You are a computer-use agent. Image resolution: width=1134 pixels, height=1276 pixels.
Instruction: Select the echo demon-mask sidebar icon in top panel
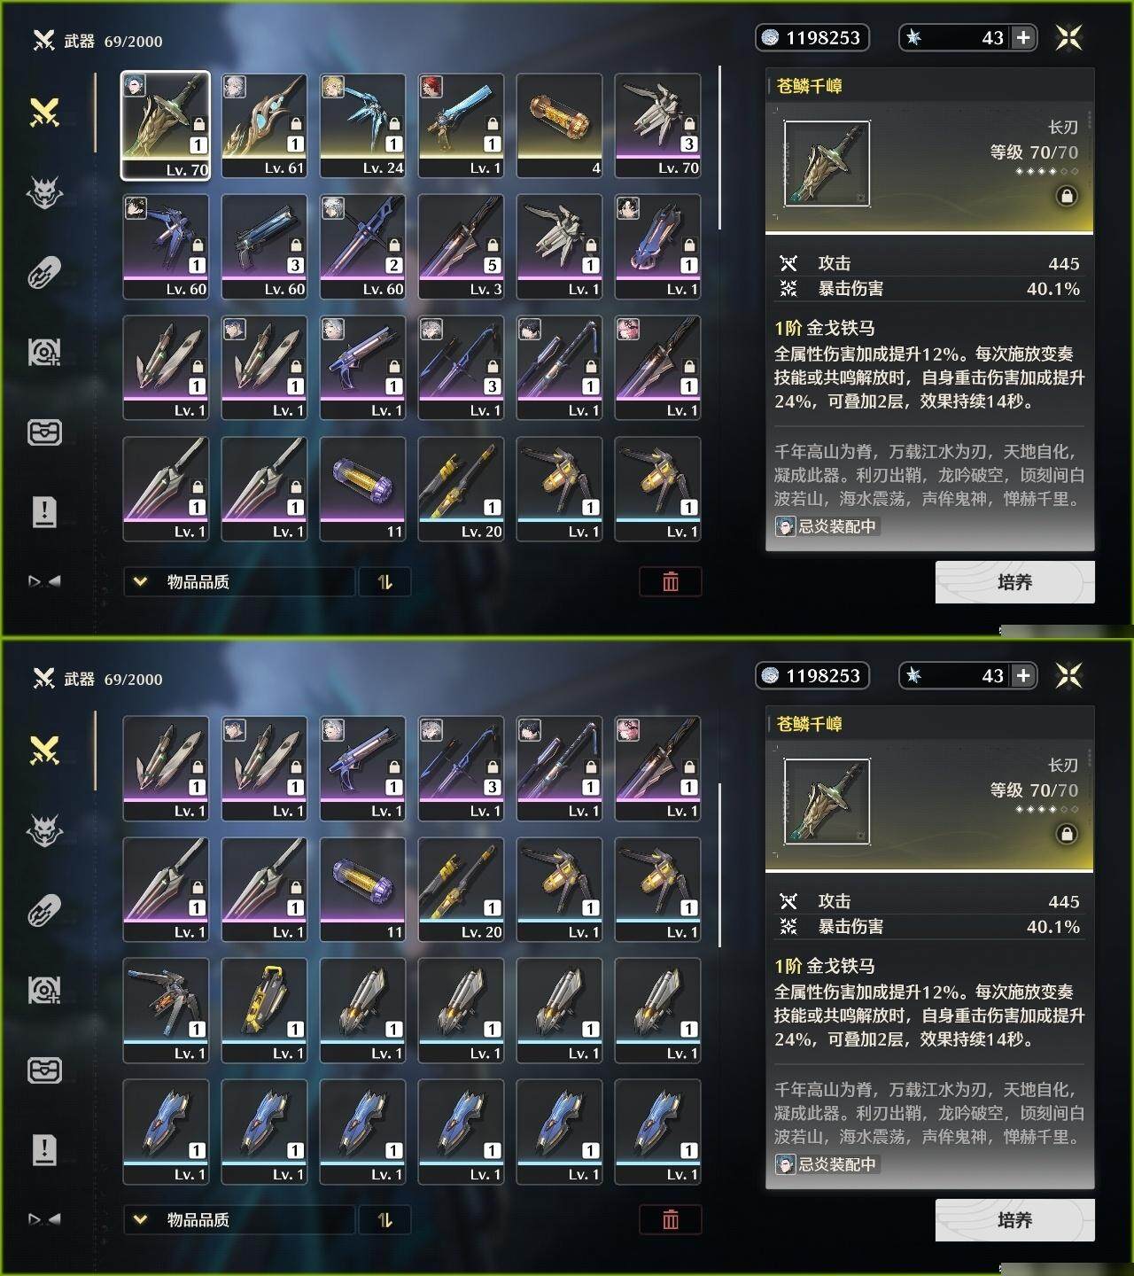[44, 192]
